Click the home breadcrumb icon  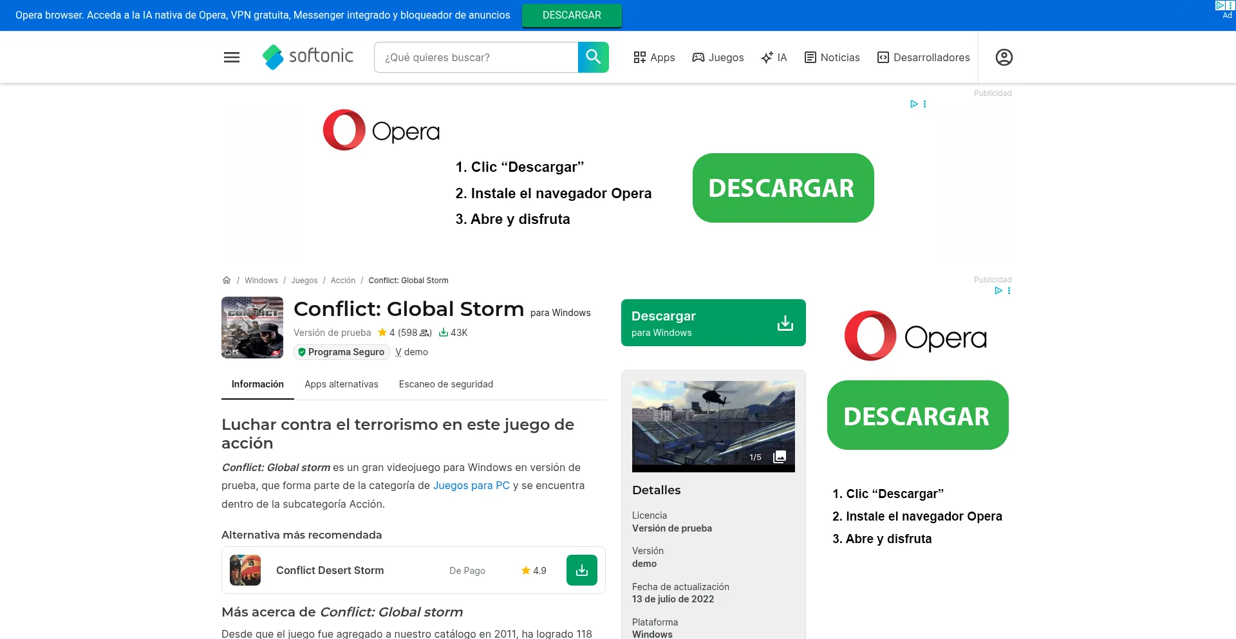pos(227,281)
